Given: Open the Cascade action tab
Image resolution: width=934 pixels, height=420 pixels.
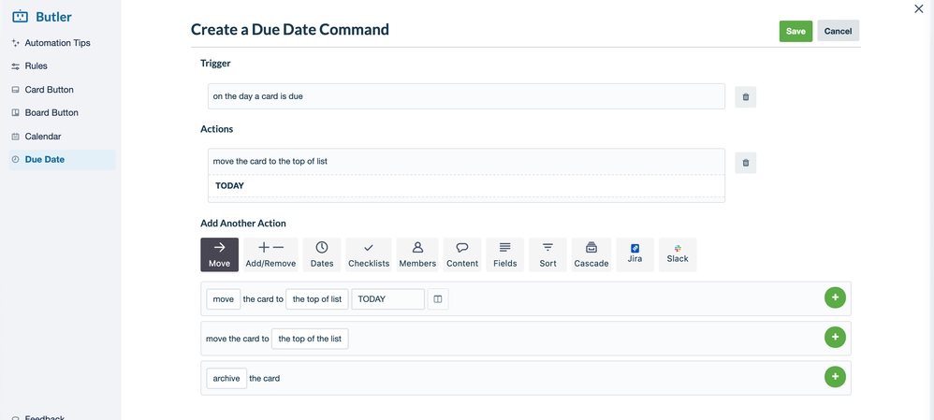Looking at the screenshot, I should 591,255.
